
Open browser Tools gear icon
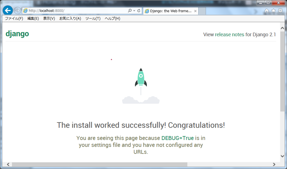(x=280, y=11)
